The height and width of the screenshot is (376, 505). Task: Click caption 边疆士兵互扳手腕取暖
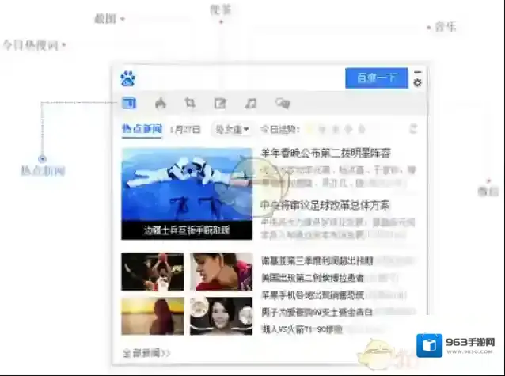187,230
